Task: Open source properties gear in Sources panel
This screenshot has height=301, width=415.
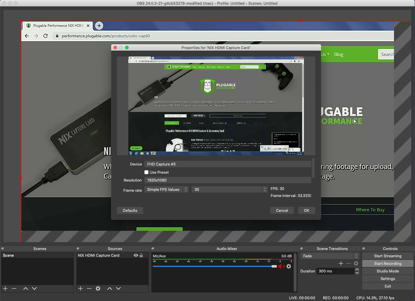Action: pyautogui.click(x=98, y=288)
